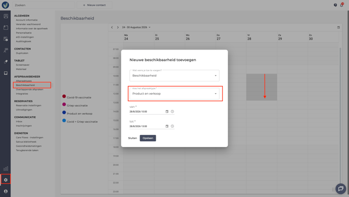Image resolution: width=349 pixels, height=197 pixels.
Task: Open the calendar icon in left rail
Action: click(x=6, y=28)
